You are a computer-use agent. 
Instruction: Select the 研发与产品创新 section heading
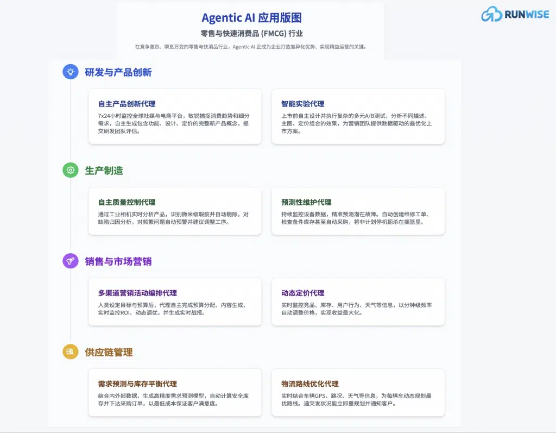(x=118, y=72)
